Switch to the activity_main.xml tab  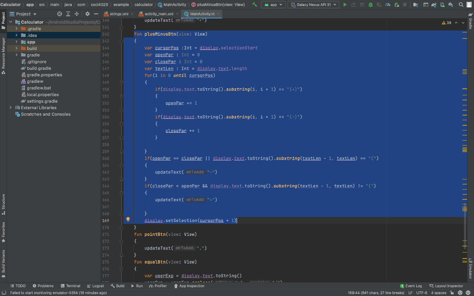[x=159, y=14]
